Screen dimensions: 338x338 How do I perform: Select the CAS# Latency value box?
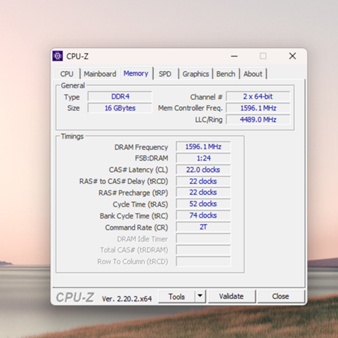coord(203,170)
